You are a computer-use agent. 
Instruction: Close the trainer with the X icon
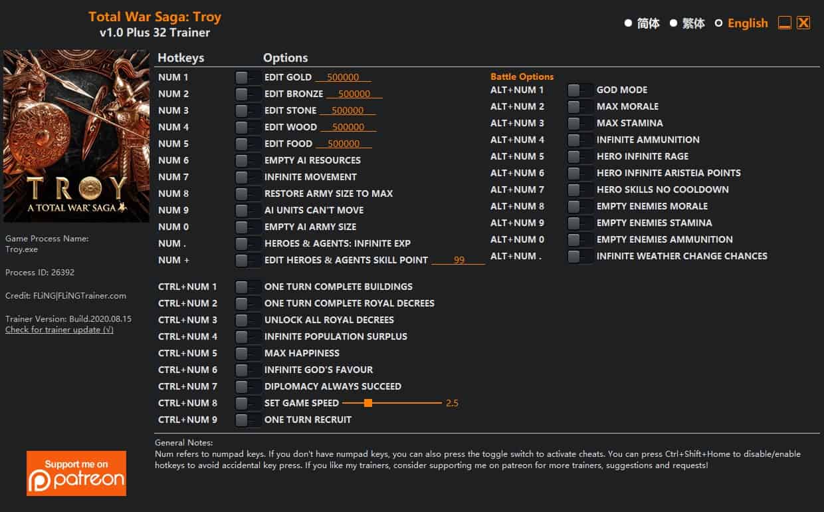click(x=803, y=23)
